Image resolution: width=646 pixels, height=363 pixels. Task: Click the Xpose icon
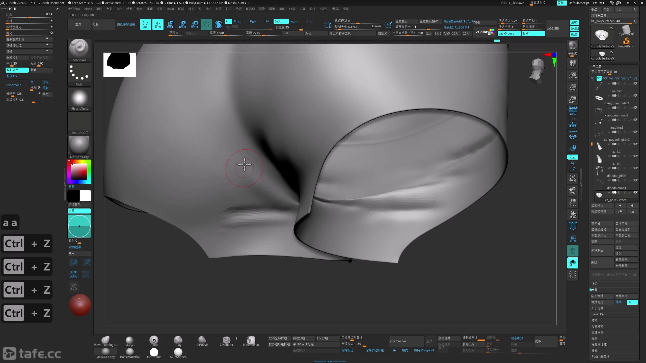coord(573,275)
